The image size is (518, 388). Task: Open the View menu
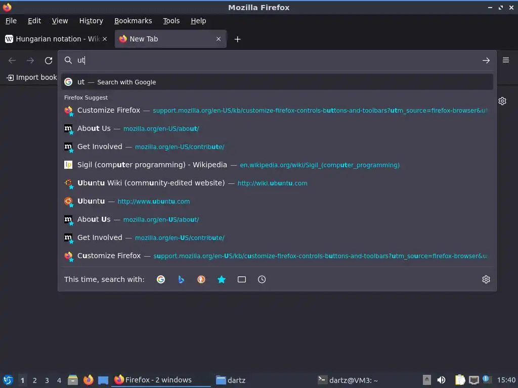coord(60,21)
